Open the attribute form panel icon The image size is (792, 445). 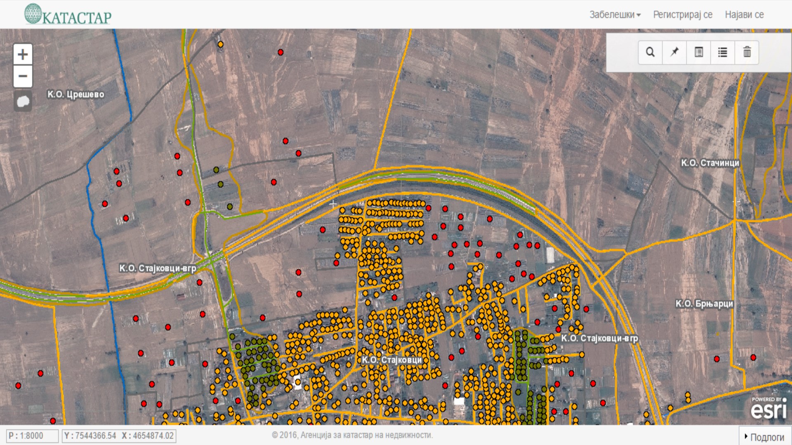(699, 52)
